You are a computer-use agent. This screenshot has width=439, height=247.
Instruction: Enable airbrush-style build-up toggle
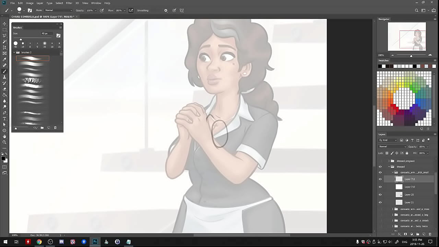(131, 10)
